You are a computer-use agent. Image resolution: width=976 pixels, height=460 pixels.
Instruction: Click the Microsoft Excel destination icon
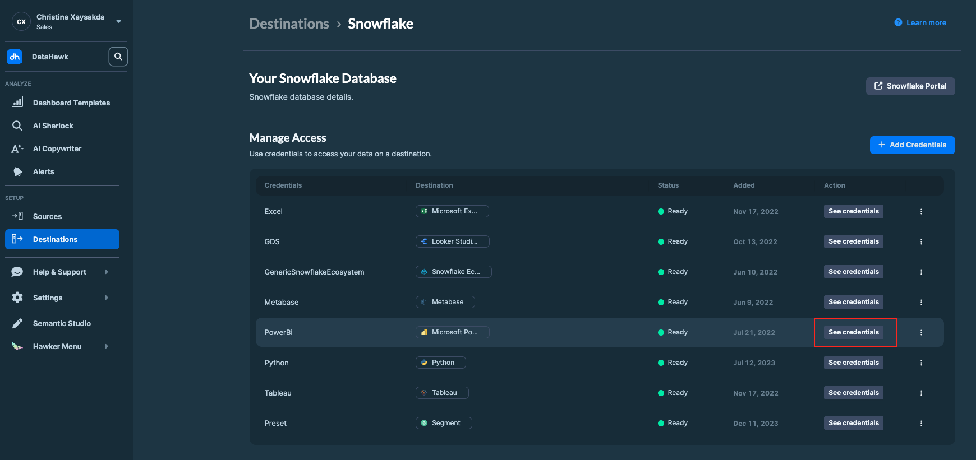[x=425, y=211]
